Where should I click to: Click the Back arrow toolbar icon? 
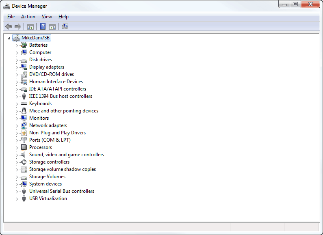tap(9, 26)
